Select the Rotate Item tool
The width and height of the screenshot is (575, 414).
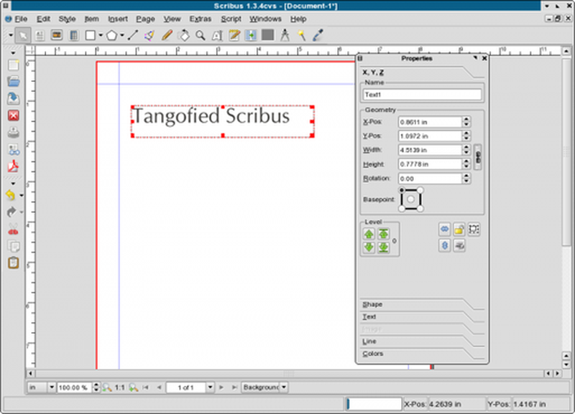click(x=185, y=34)
